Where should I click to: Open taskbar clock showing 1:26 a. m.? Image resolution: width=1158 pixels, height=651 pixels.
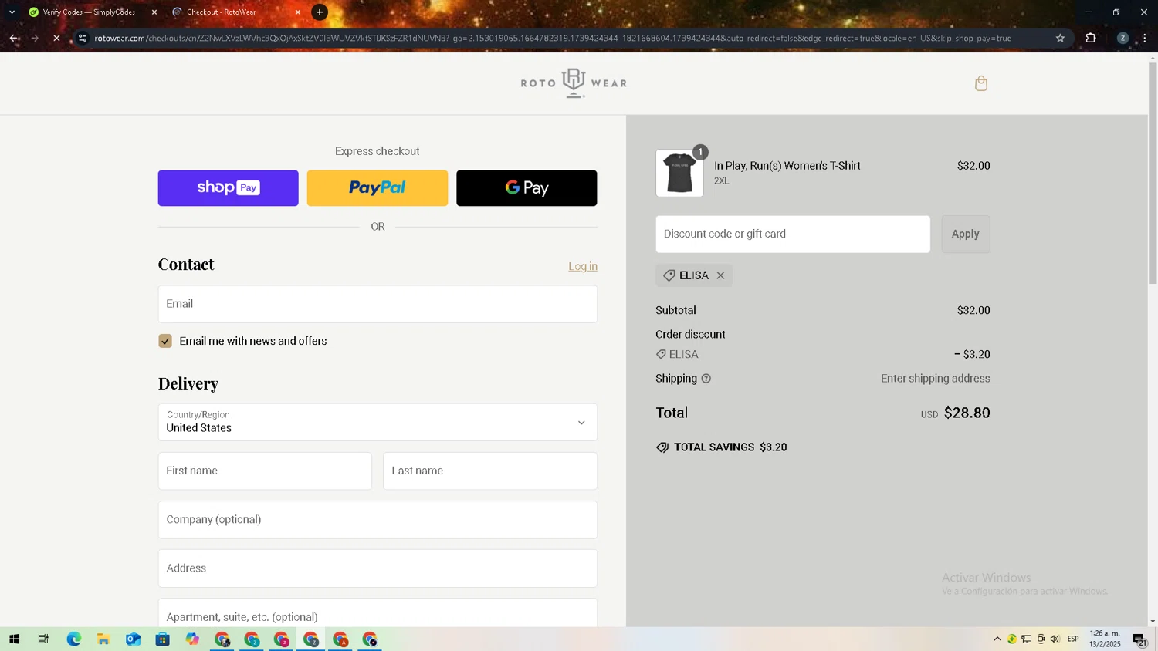1105,639
